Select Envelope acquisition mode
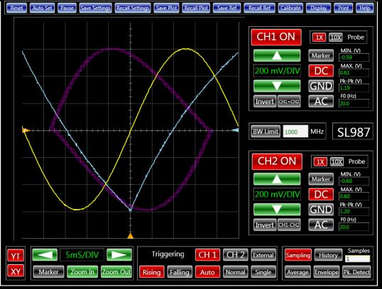The height and width of the screenshot is (289, 382). pos(327,272)
